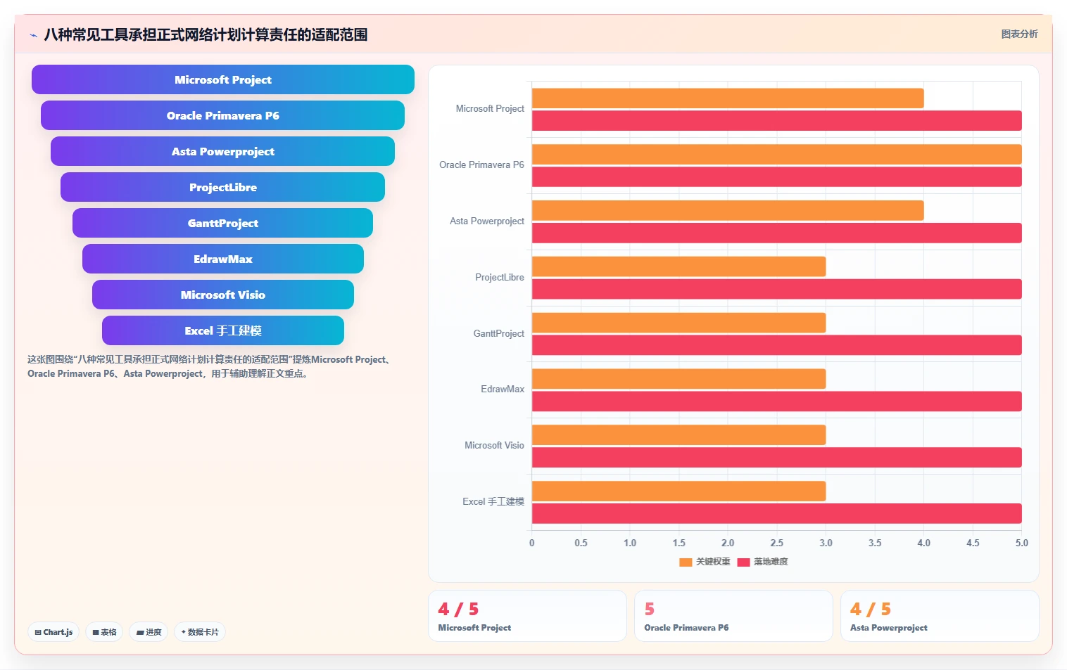Click Oracle Primavera P6 red bar
1067x670 pixels.
click(x=777, y=177)
